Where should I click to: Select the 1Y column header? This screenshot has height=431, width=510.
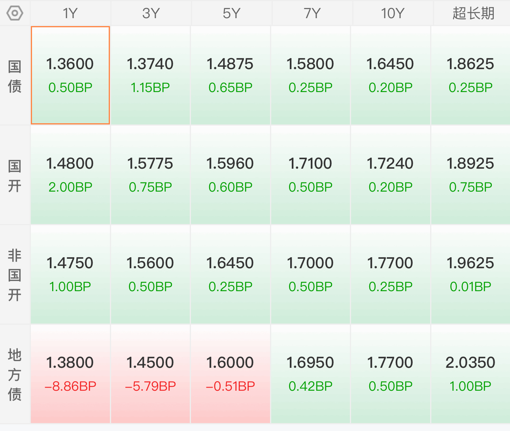click(x=70, y=13)
